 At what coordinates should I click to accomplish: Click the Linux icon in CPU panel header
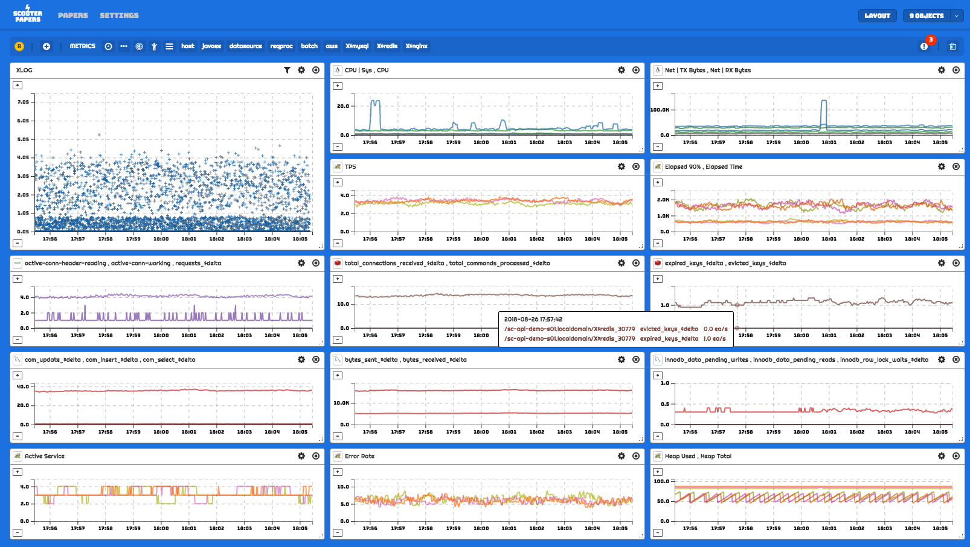(338, 70)
